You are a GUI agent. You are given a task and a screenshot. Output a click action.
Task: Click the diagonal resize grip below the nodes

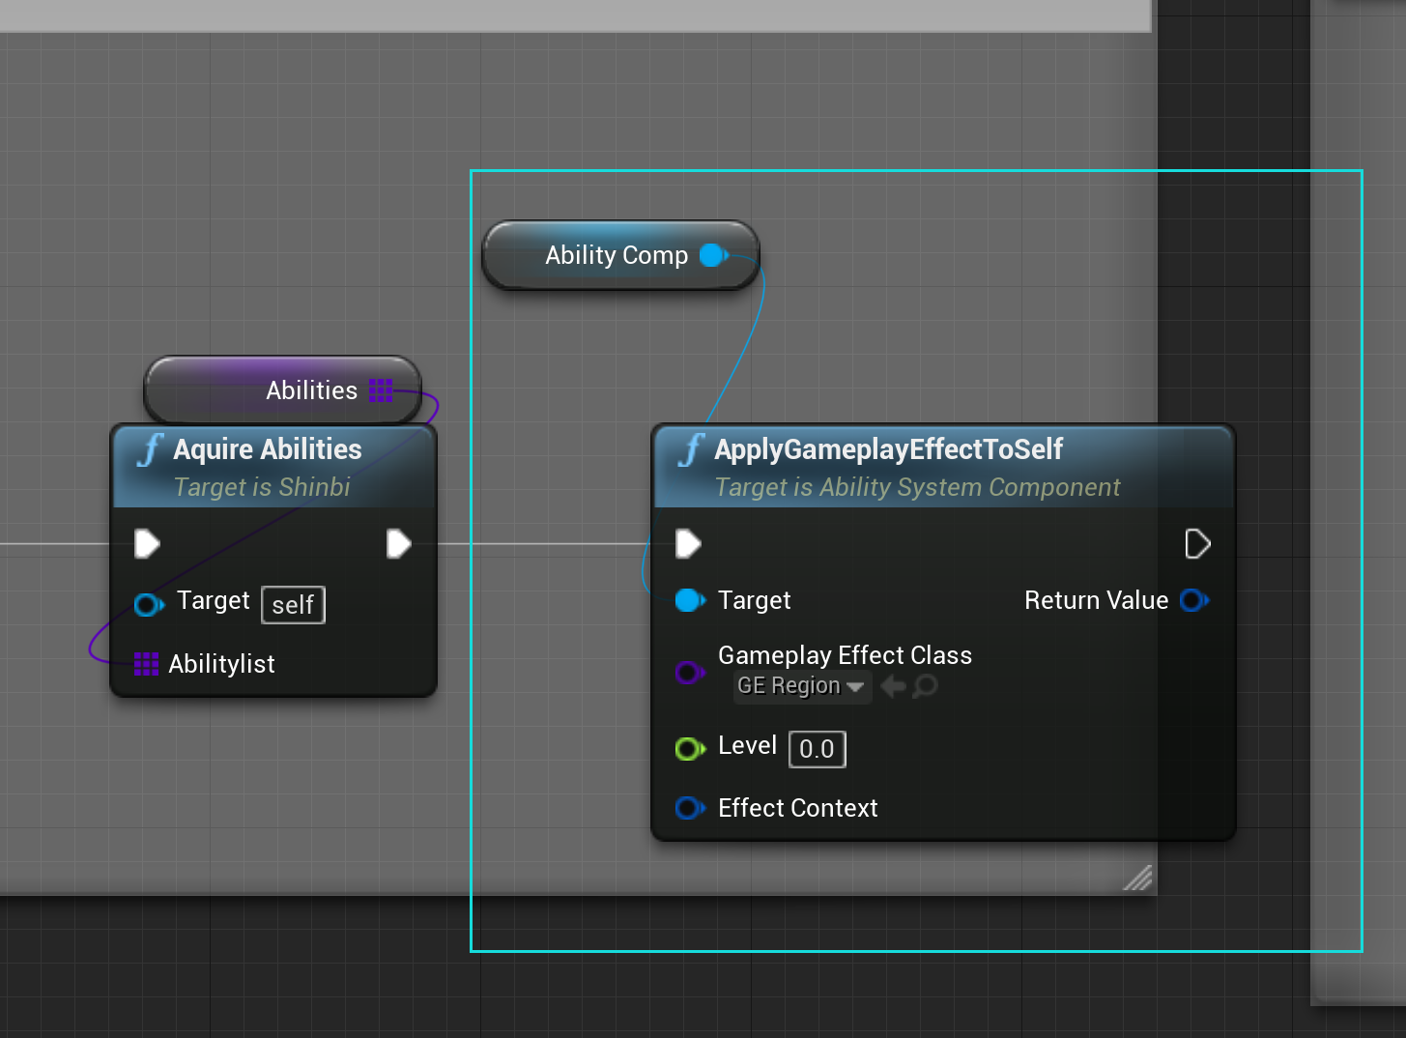point(1138,878)
